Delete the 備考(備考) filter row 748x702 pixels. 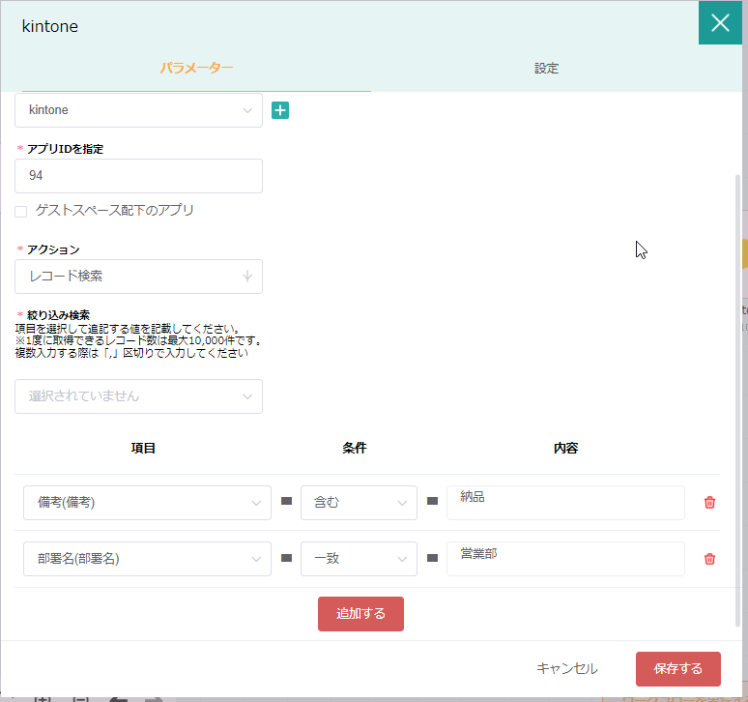tap(709, 503)
